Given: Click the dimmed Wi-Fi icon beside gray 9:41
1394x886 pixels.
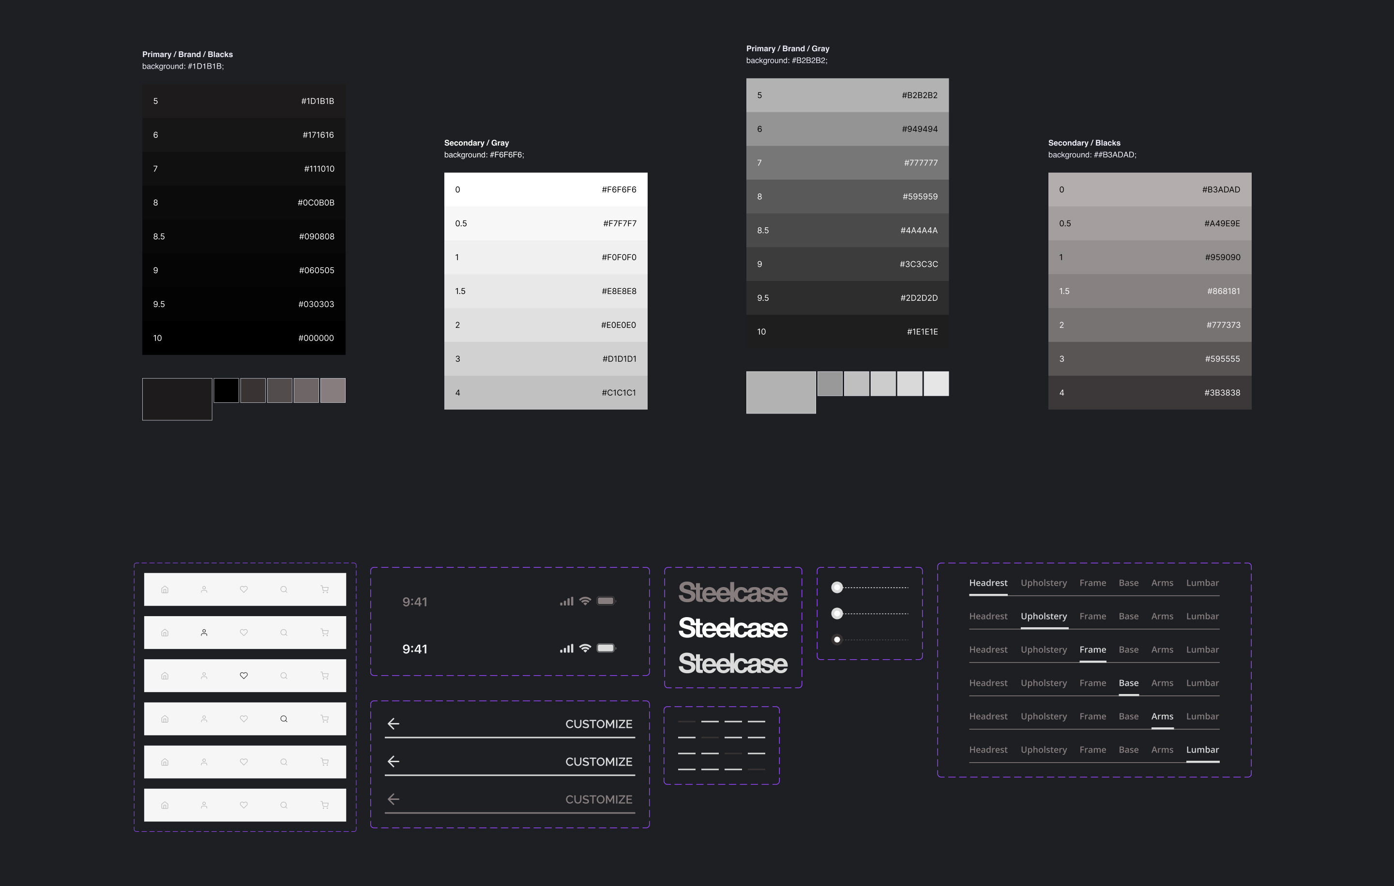Looking at the screenshot, I should 585,601.
